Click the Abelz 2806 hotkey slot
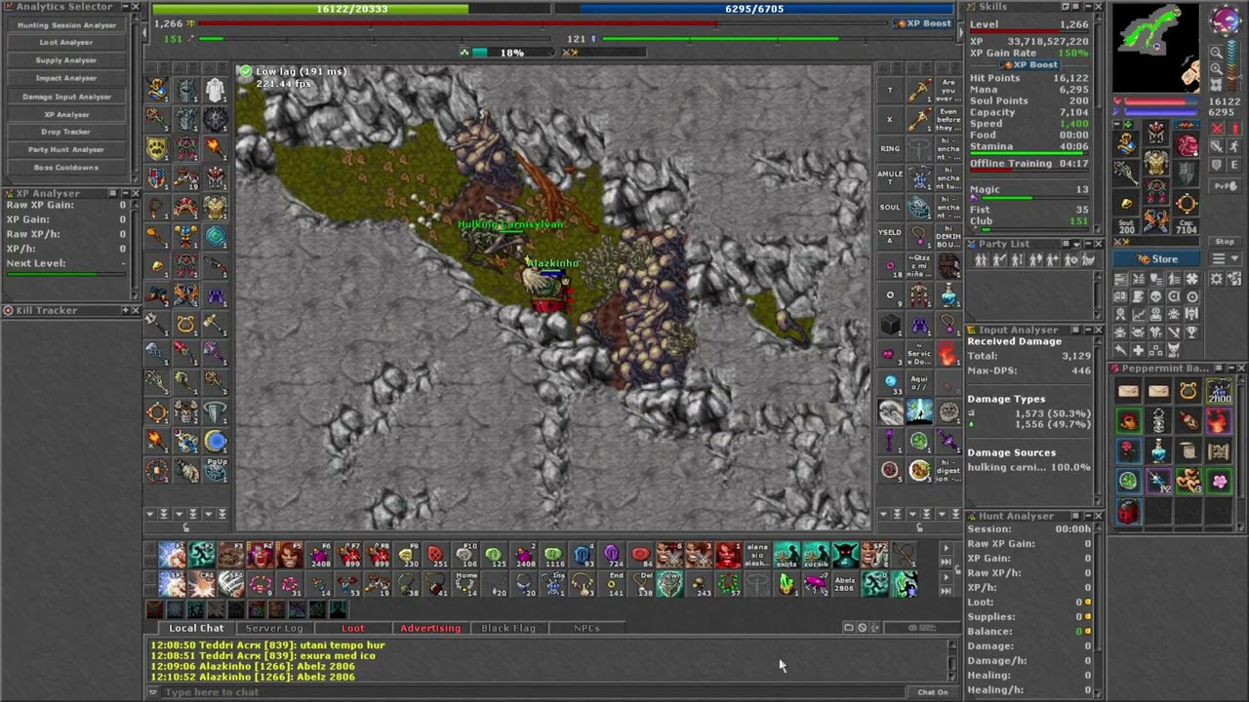1249x702 pixels. [845, 584]
